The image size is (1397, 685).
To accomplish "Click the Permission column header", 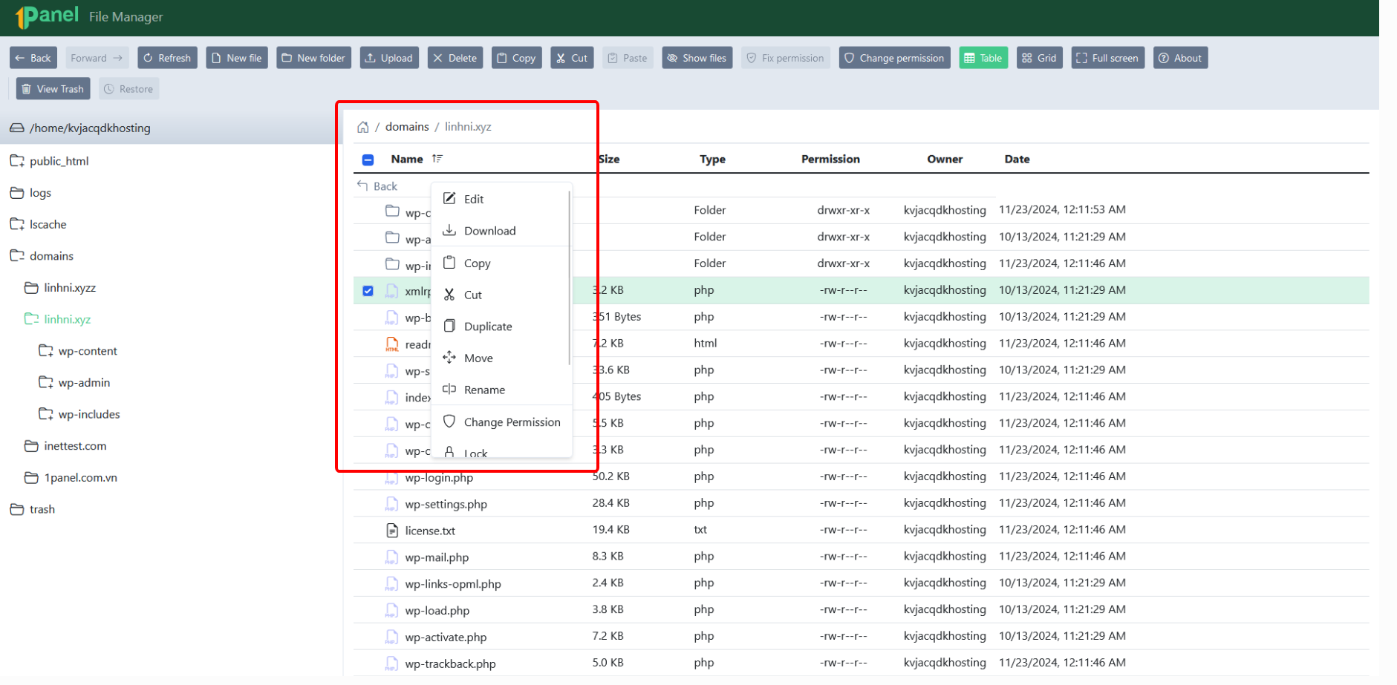I will click(830, 159).
